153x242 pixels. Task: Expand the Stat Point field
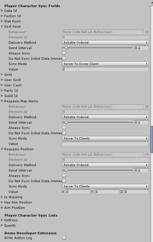click(x=2, y=21)
